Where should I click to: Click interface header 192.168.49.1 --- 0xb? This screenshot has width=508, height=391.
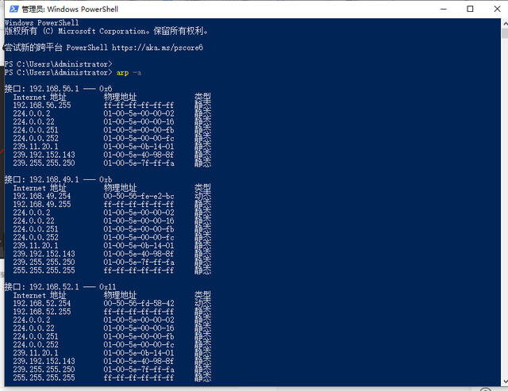[58, 180]
